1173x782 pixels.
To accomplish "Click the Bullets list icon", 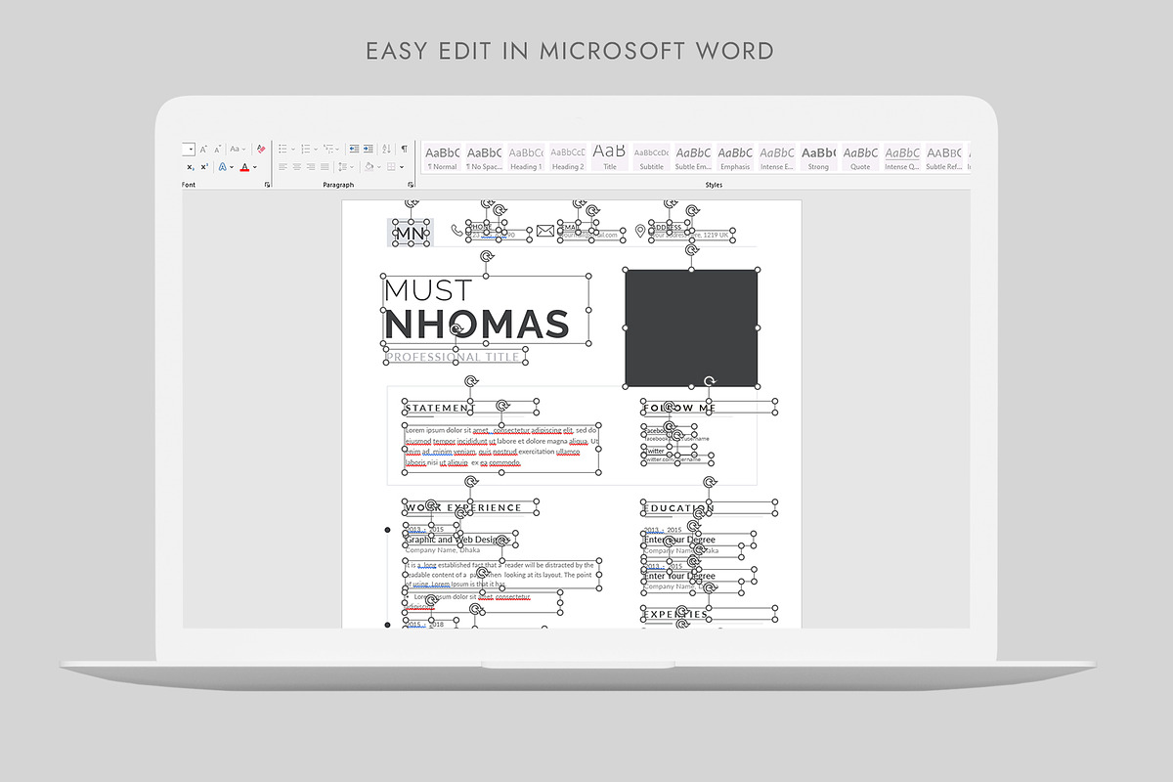I will 282,149.
